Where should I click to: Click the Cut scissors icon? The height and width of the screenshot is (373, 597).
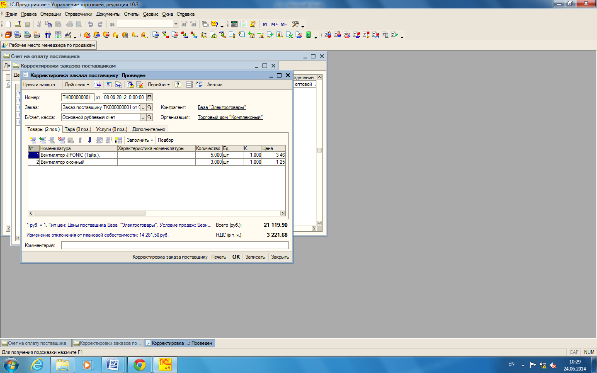pyautogui.click(x=39, y=24)
